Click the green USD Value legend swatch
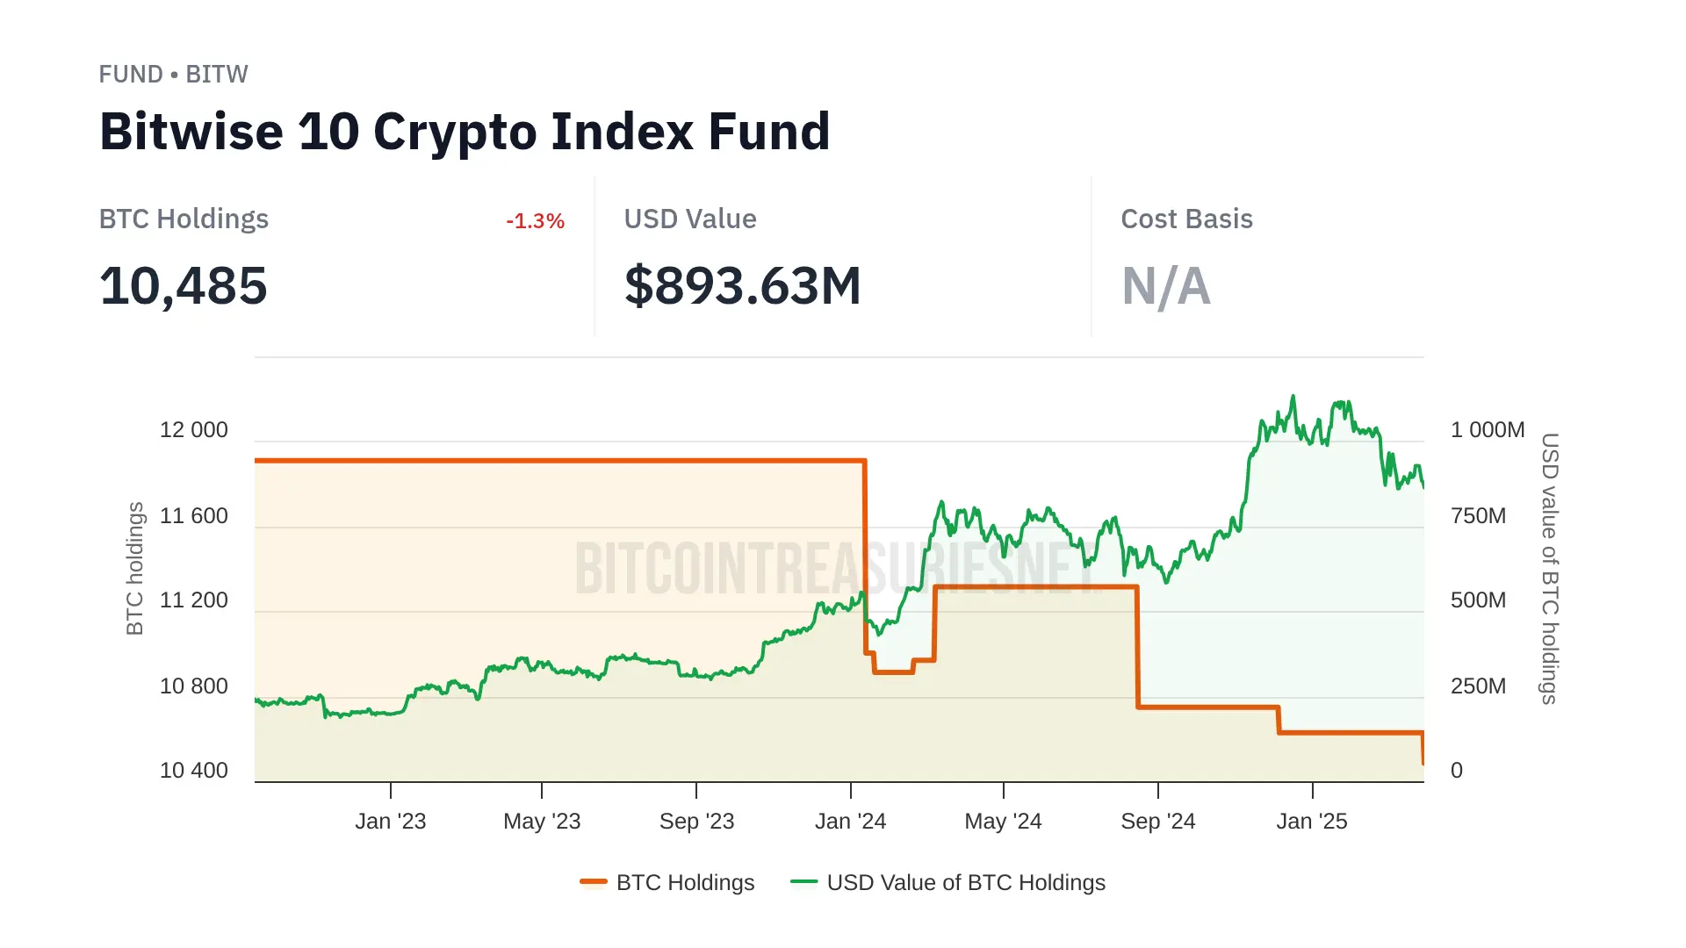Viewport: 1686px width, 948px height. coord(803,881)
